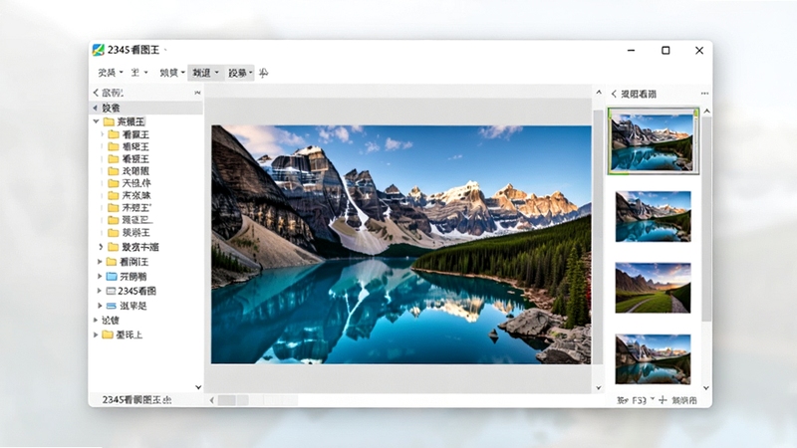Click the small arrow beside the 2345看图王 title
Viewport: 797px width, 448px height.
165,49
